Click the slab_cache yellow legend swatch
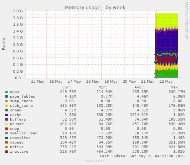The height and width of the screenshot is (165, 190). [x=6, y=106]
